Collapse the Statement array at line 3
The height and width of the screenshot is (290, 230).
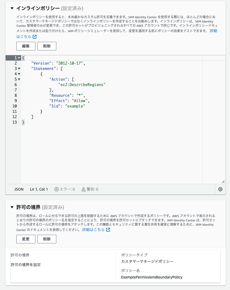pyautogui.click(x=18, y=68)
